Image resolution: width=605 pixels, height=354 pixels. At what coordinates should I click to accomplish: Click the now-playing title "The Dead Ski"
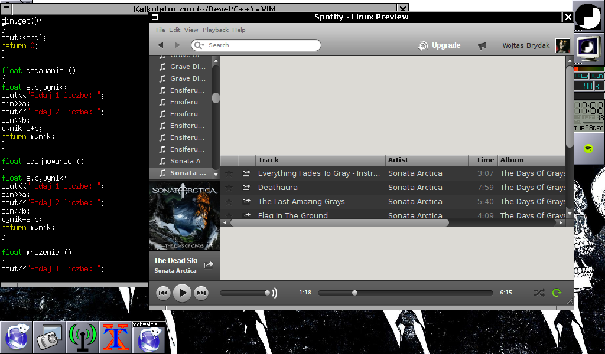175,260
